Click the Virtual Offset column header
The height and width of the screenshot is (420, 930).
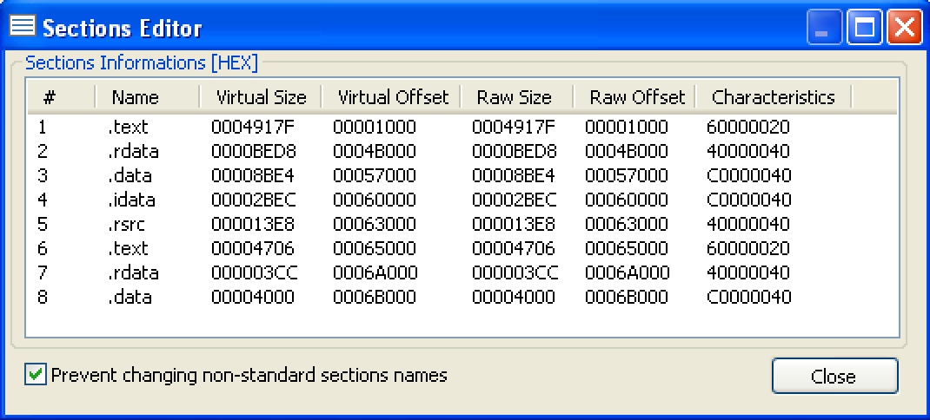pyautogui.click(x=390, y=97)
